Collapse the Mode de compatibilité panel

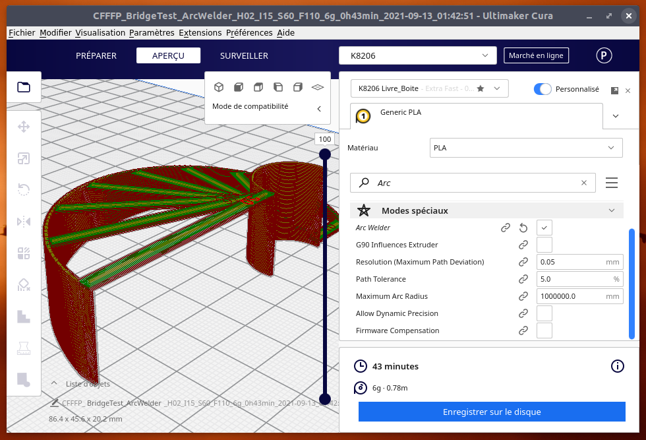coord(319,109)
